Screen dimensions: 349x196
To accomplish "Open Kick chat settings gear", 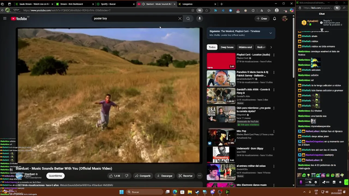I will 340,182.
